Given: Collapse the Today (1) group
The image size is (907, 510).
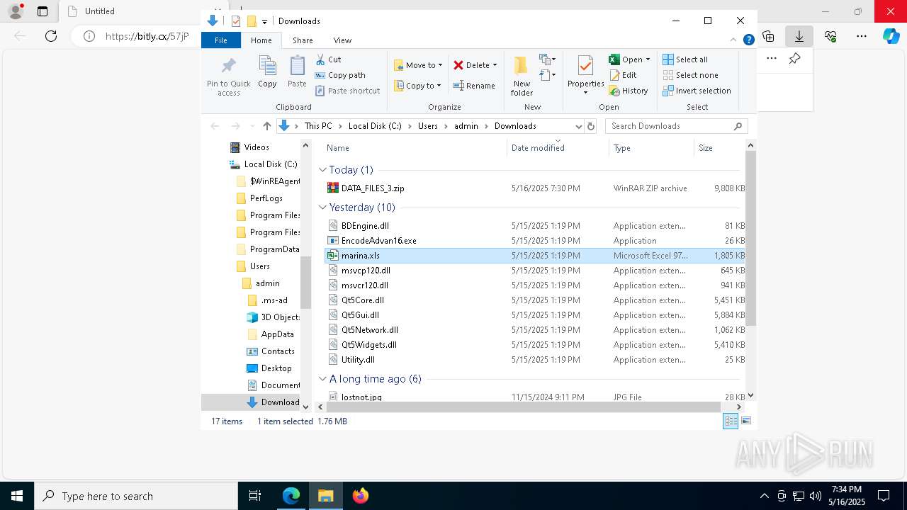Looking at the screenshot, I should tap(322, 170).
